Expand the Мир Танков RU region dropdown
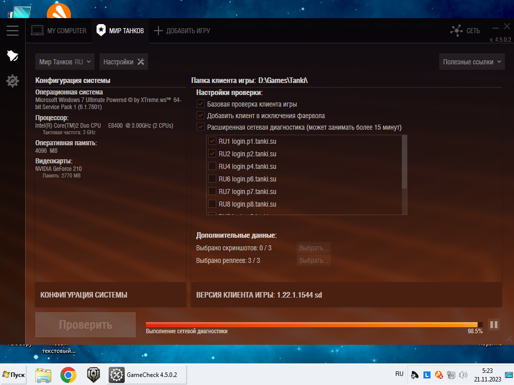Viewport: 514px width, 385px height. [64, 62]
